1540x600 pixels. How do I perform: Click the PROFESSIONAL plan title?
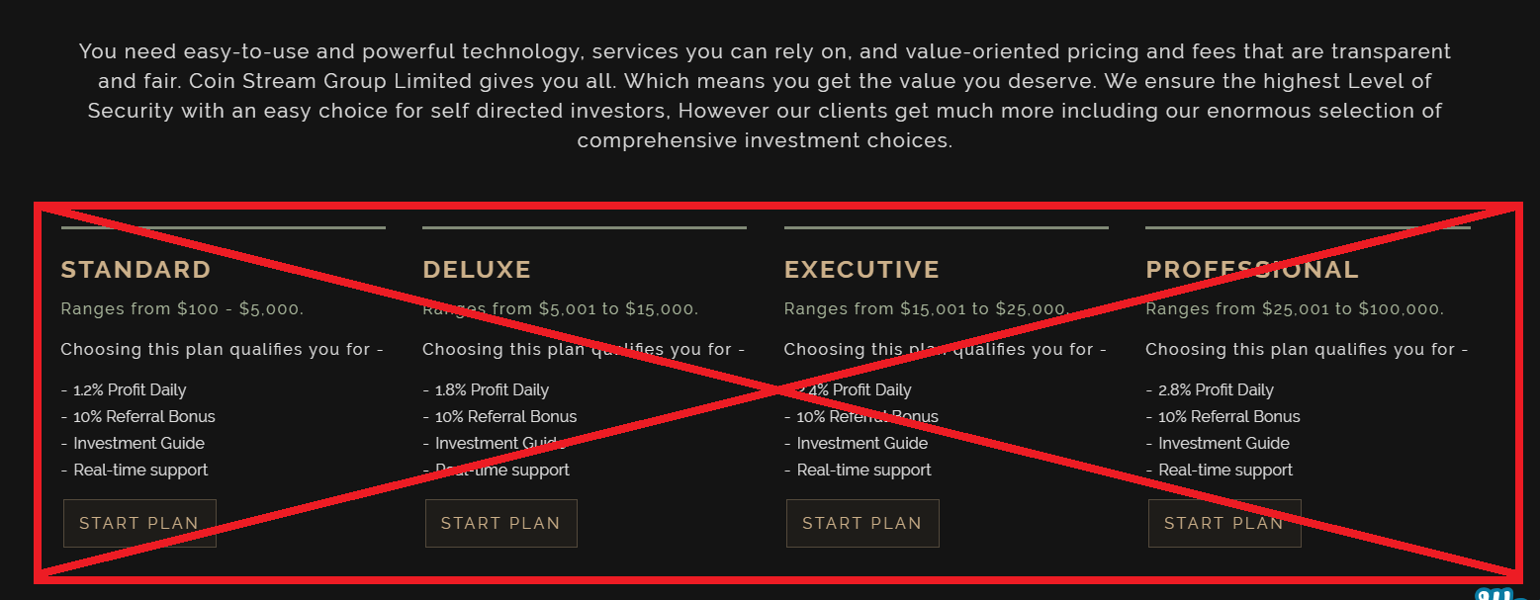point(1252,270)
